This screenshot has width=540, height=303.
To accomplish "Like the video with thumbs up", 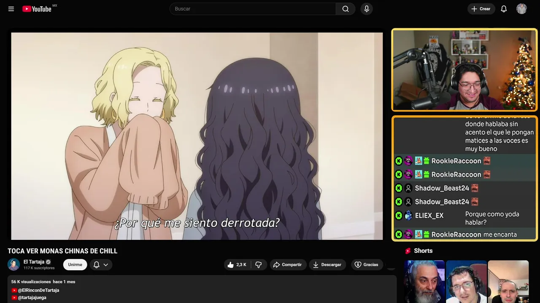I will [x=237, y=265].
